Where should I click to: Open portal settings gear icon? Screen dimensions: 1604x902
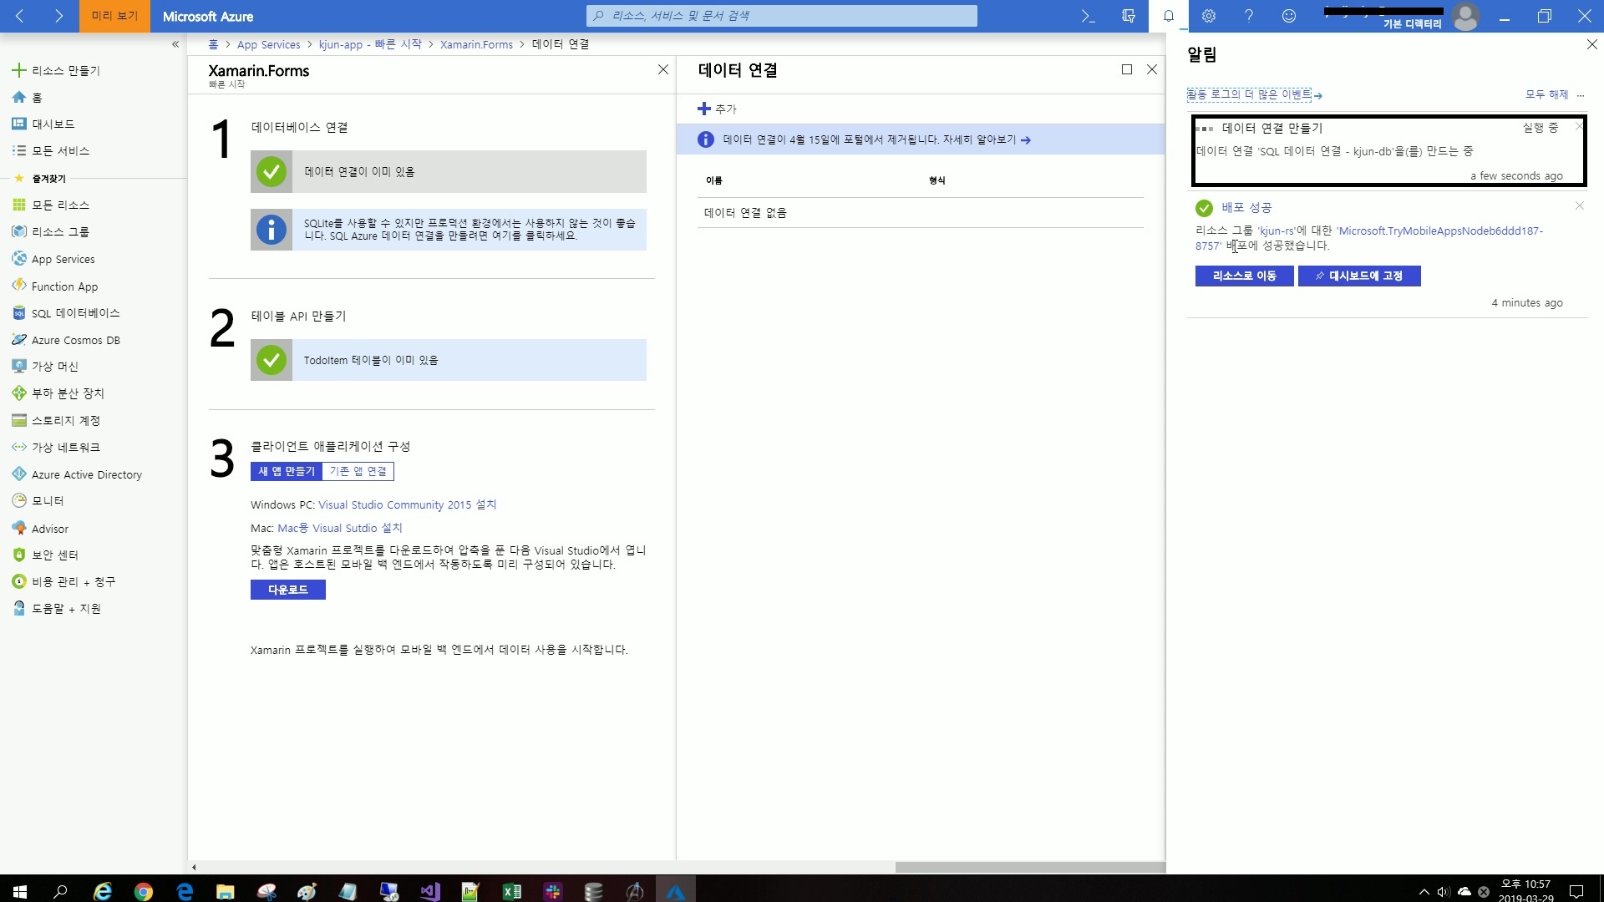pyautogui.click(x=1209, y=16)
